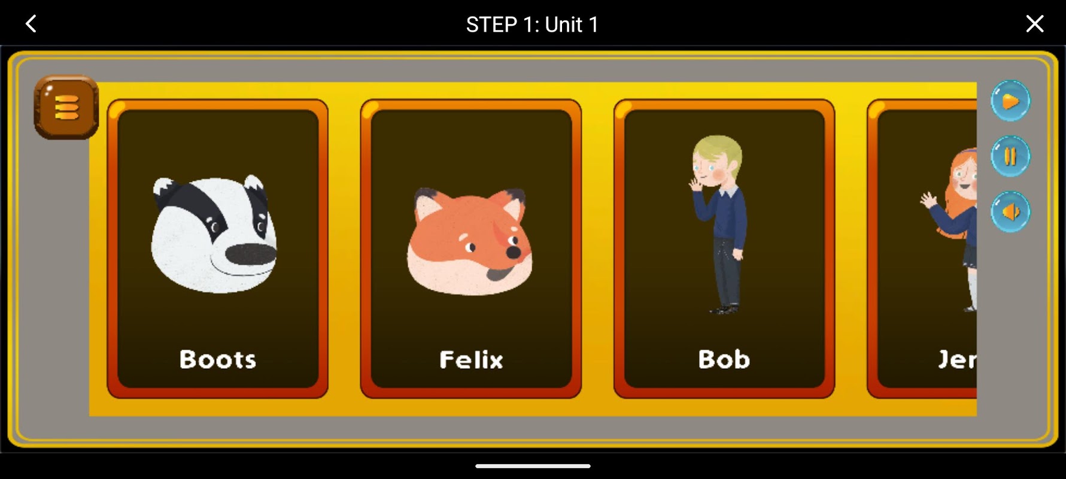Click the Bob name label
Screen dimensions: 1066x479
[724, 359]
